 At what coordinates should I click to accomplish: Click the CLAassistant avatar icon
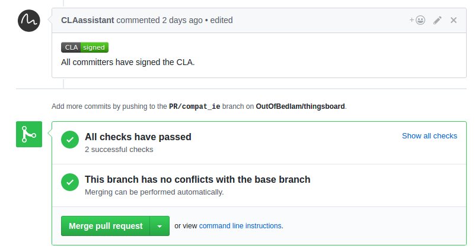pyautogui.click(x=29, y=20)
